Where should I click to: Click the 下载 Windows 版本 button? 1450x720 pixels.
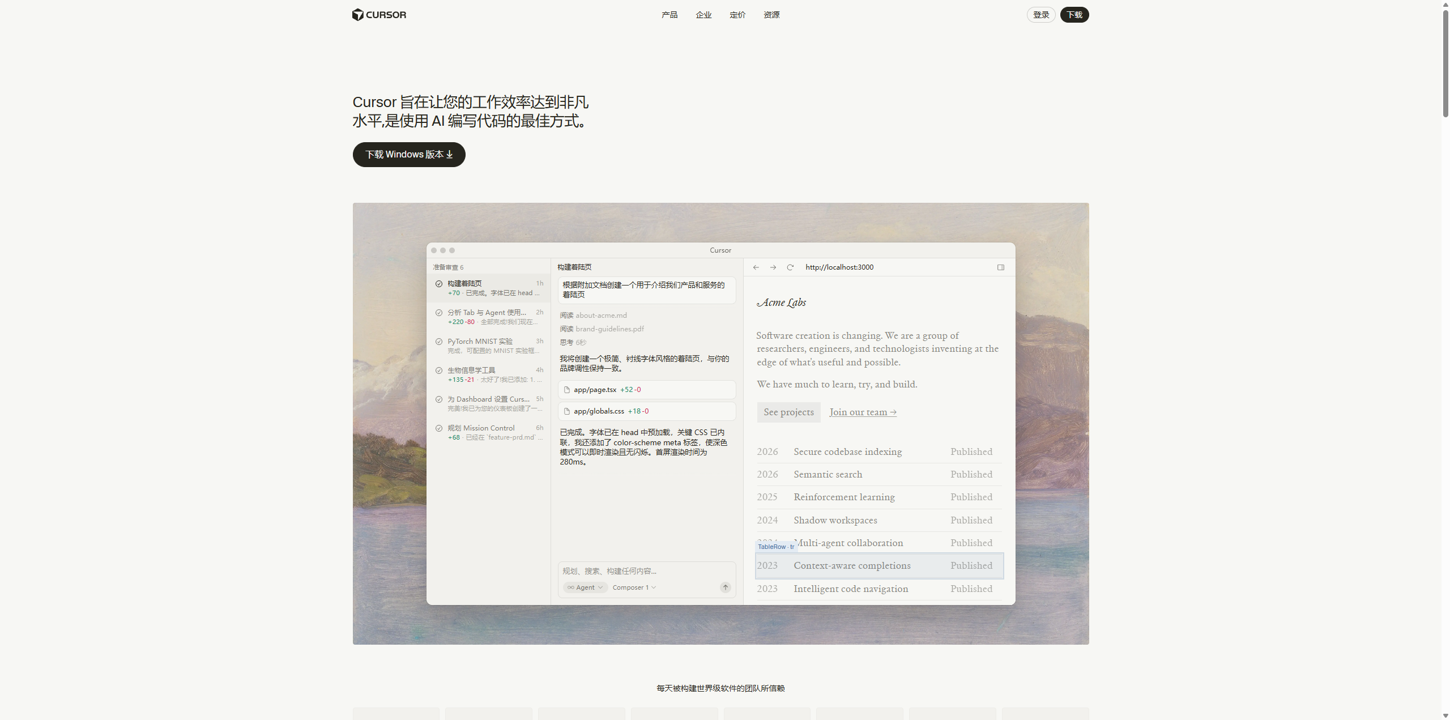(409, 155)
